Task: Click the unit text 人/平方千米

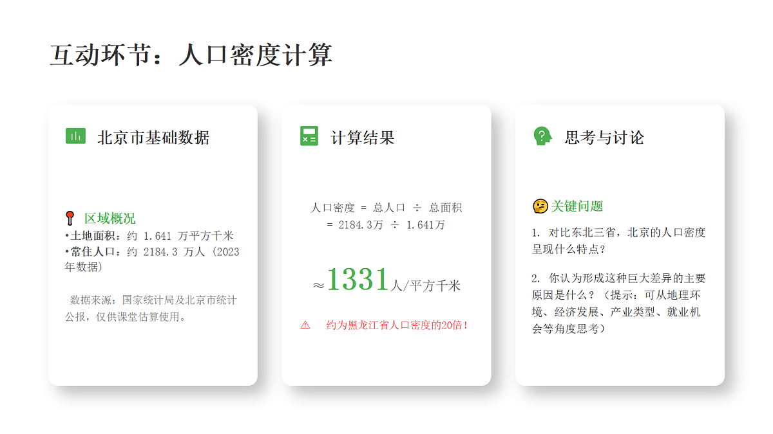Action: click(x=426, y=285)
